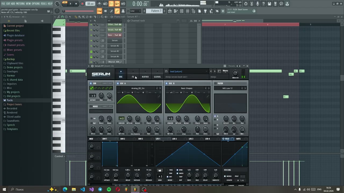Screen dimensions: 344x193
Task: Select Serum #4 channel button
Action: pos(114,57)
